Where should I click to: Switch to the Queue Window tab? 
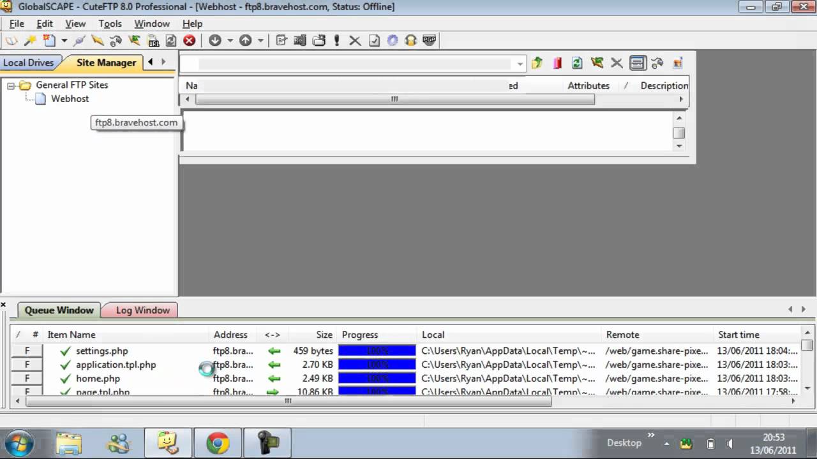point(59,310)
